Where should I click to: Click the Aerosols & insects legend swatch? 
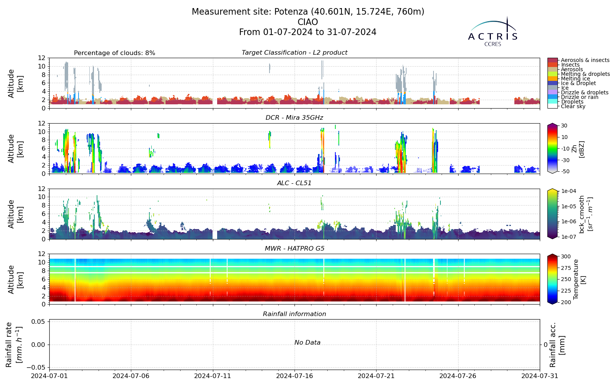(552, 60)
